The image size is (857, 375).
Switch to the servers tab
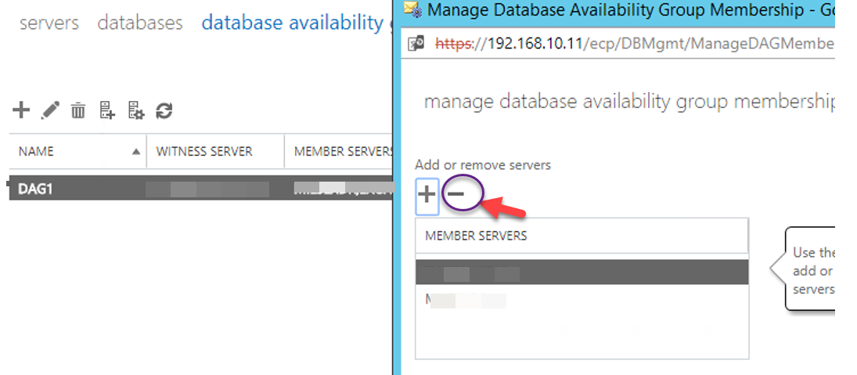[x=49, y=23]
